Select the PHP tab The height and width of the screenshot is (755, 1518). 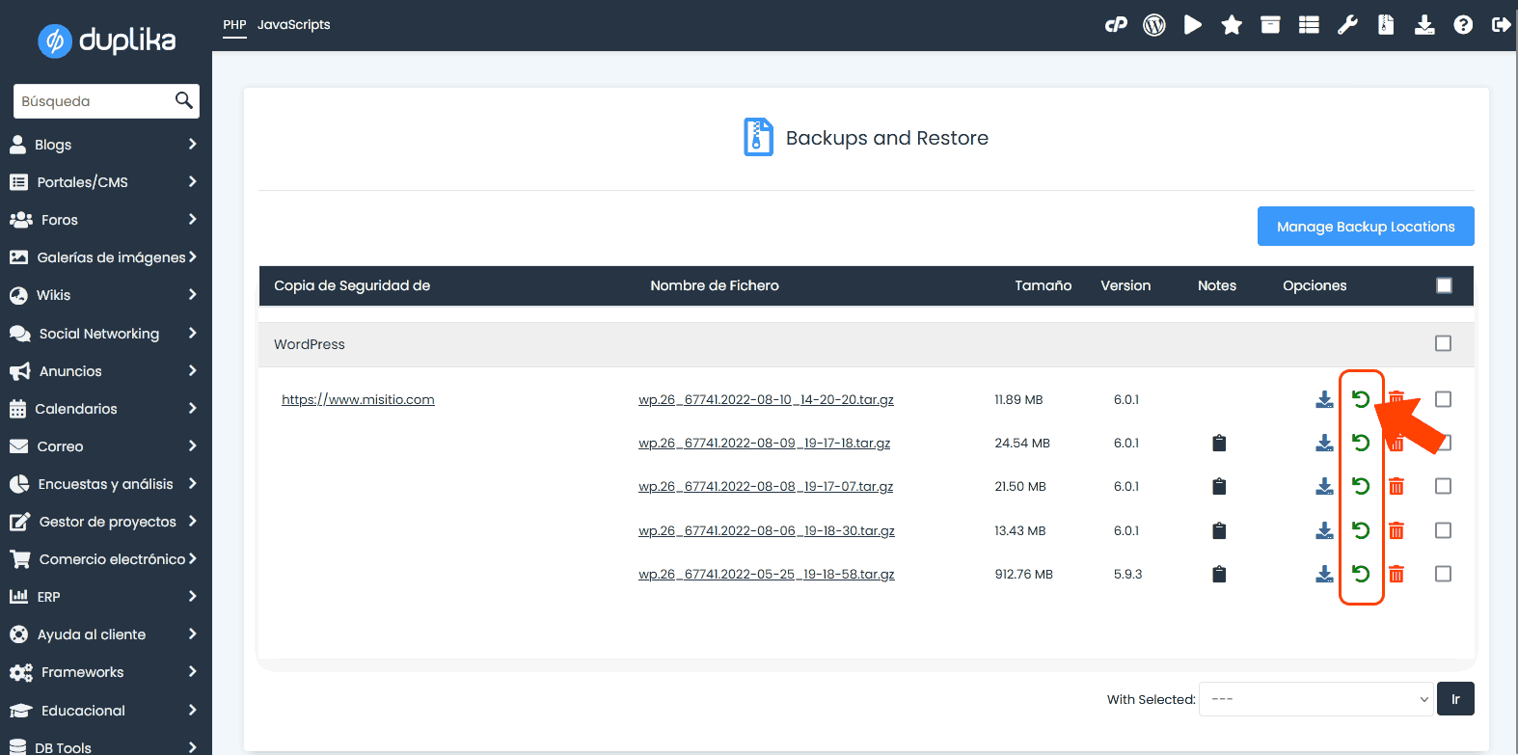point(234,25)
